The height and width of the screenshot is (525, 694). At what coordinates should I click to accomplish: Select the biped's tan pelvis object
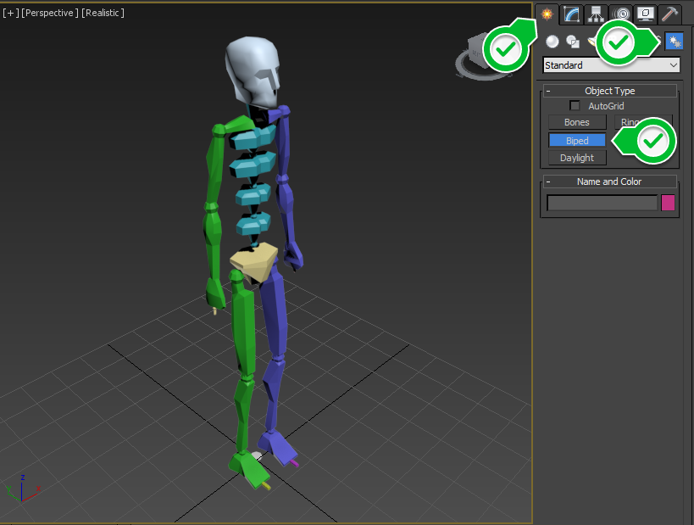tap(254, 261)
